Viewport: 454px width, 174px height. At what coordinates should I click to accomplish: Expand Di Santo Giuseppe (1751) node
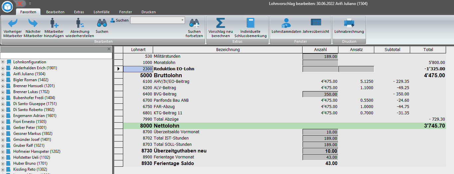point(3,104)
